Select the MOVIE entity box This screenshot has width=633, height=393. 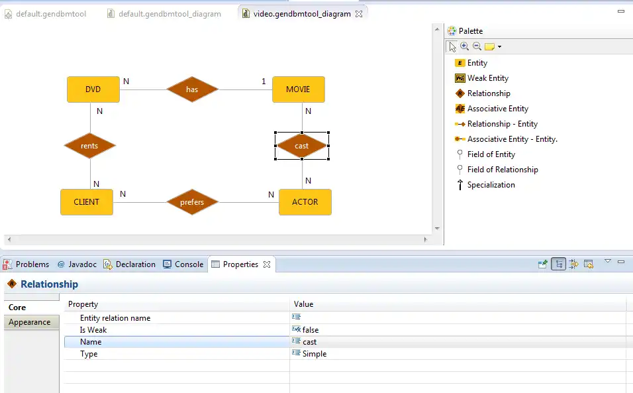click(x=299, y=89)
